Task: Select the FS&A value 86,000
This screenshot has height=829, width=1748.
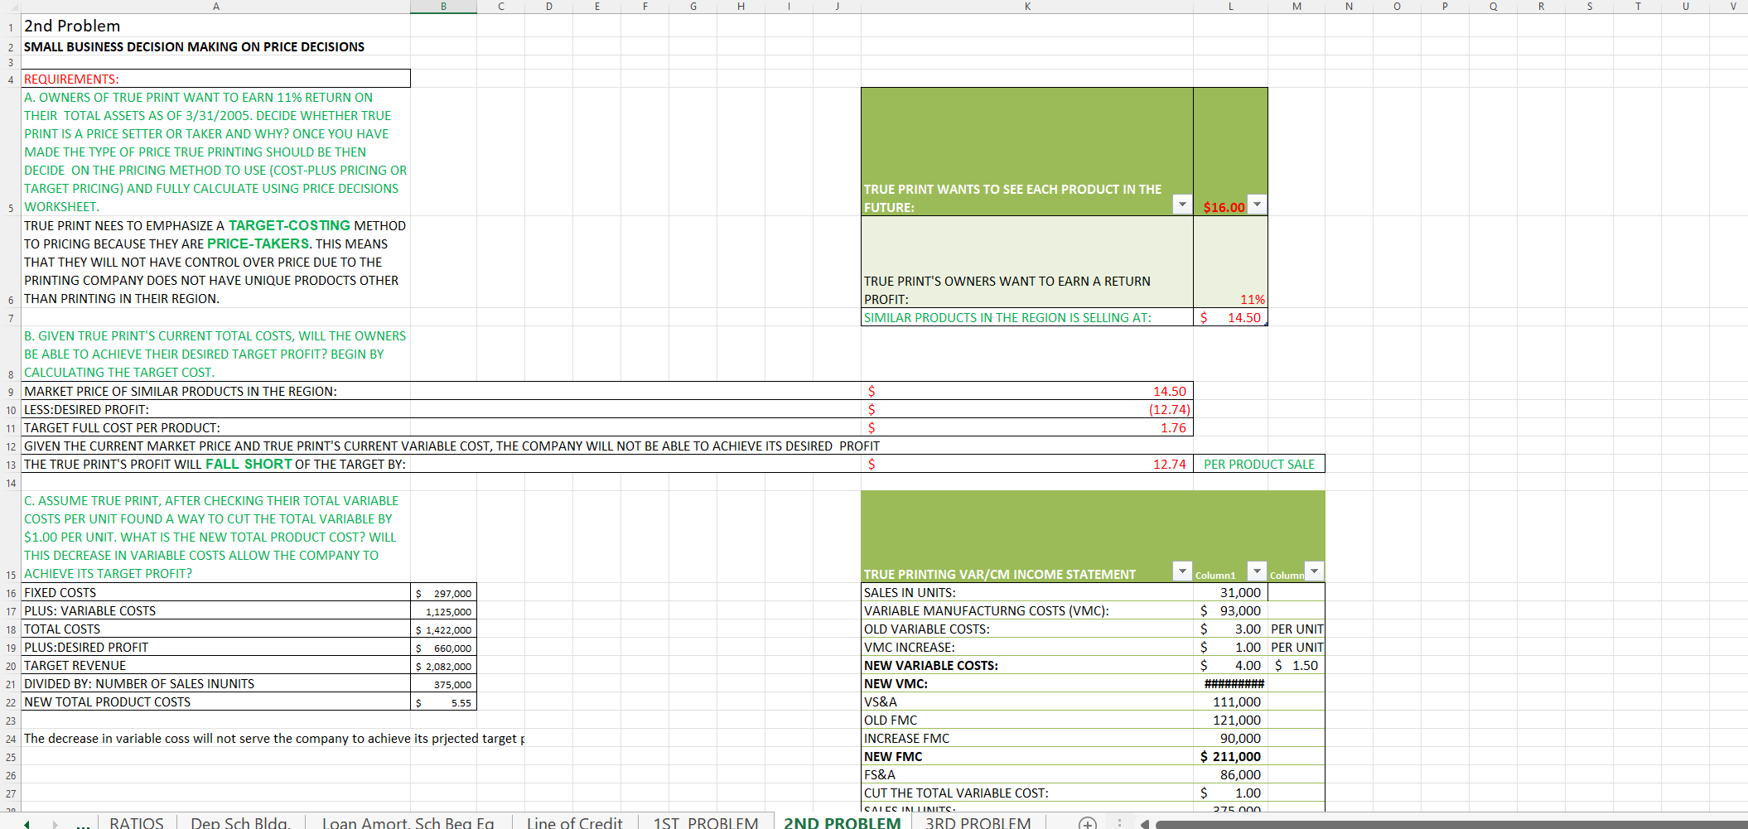Action: 1230,774
